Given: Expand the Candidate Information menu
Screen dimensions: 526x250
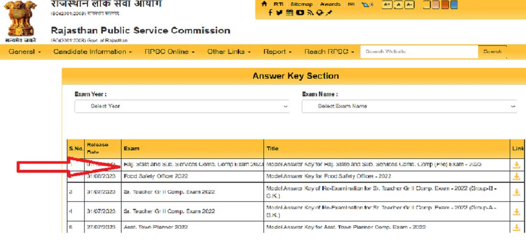Looking at the screenshot, I should point(93,52).
